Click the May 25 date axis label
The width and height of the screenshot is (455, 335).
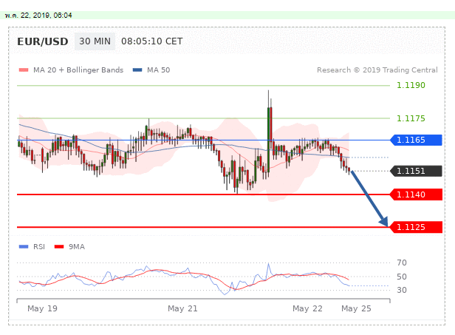[x=356, y=308]
